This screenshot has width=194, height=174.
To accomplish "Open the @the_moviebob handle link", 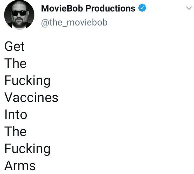I will pos(74,23).
